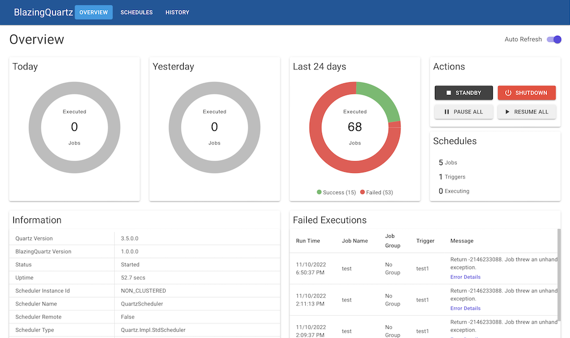Click green segment of Last 24 days donut
Screen dimensions: 570x338
click(382, 98)
